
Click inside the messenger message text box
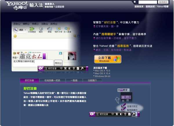[33, 63]
